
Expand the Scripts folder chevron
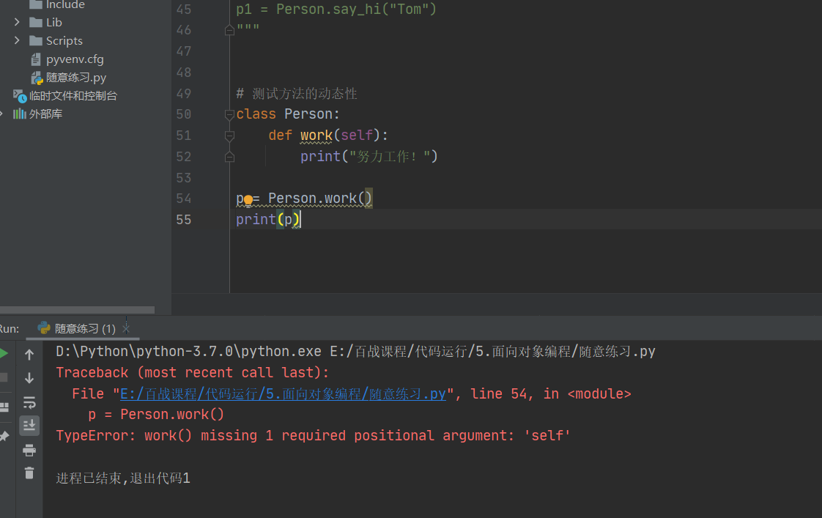click(x=17, y=40)
